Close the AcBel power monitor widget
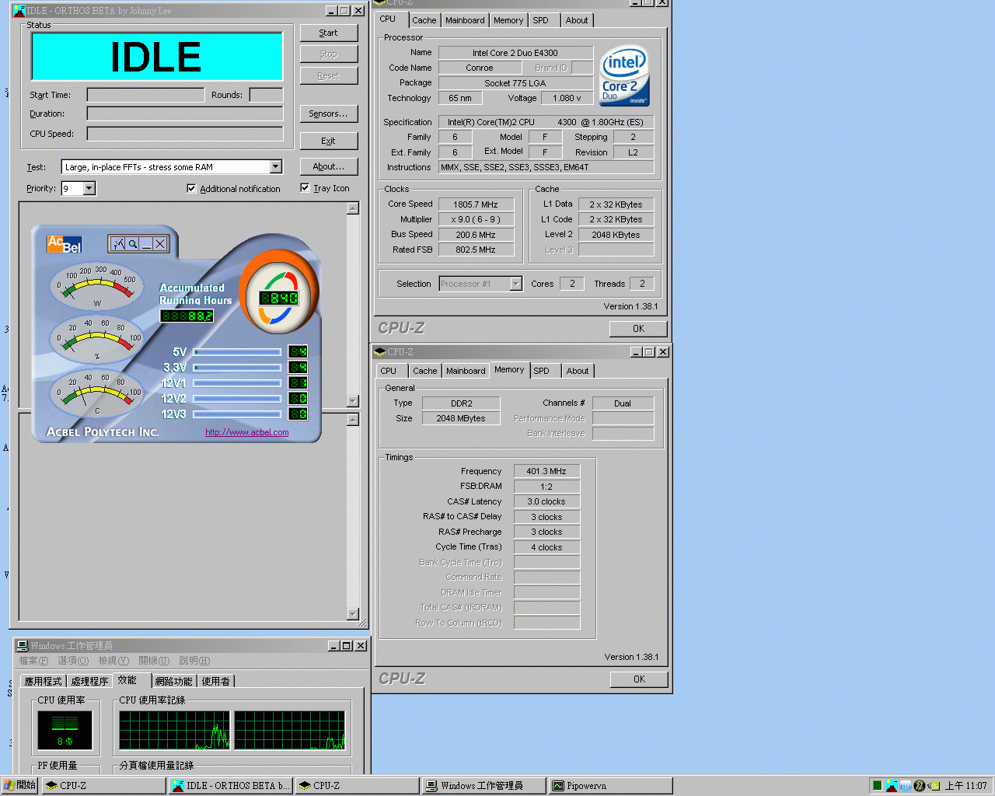 pos(160,243)
